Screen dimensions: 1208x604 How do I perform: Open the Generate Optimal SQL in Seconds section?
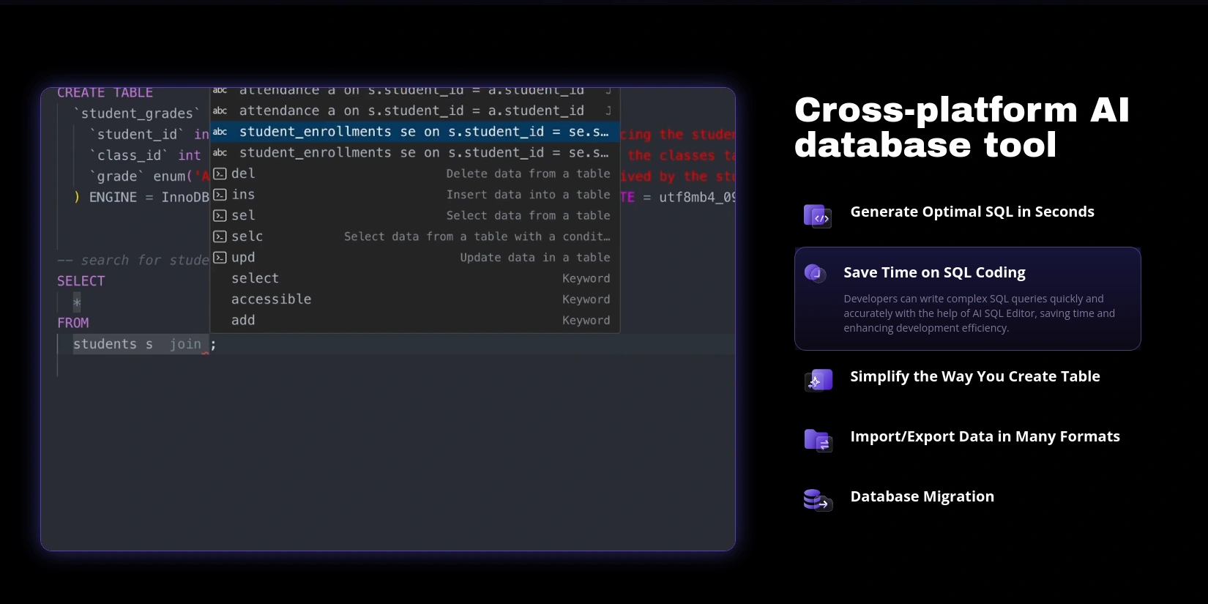point(972,212)
